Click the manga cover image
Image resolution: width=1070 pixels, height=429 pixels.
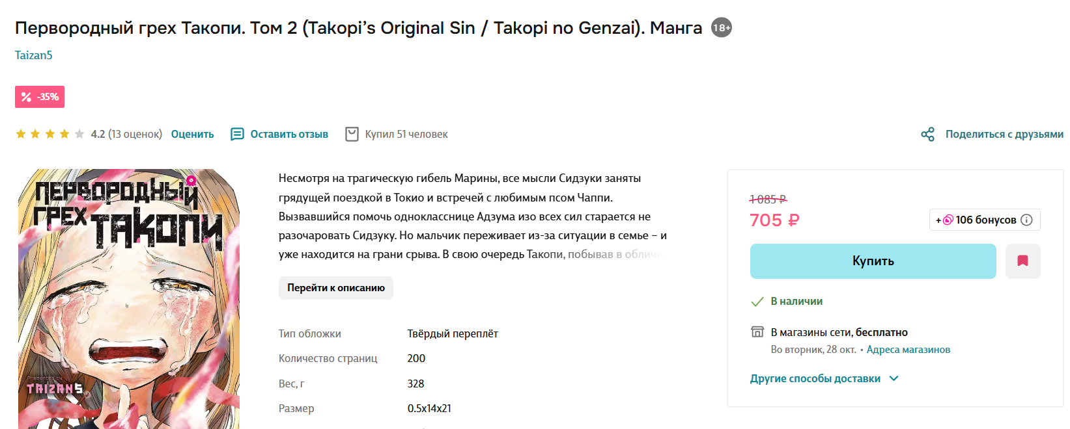[x=129, y=299]
